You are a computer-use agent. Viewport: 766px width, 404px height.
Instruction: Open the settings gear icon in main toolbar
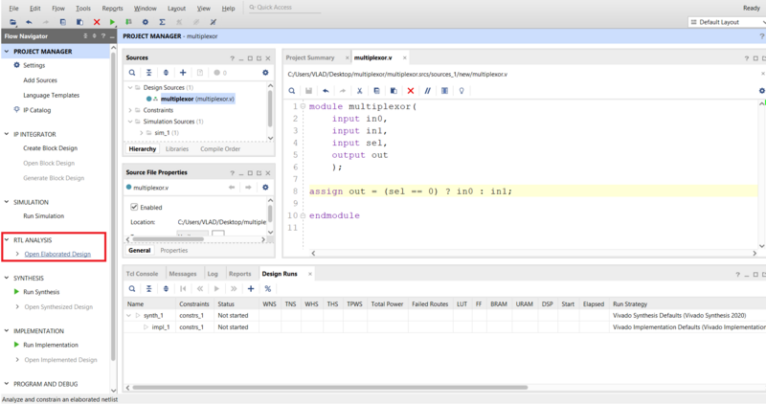(146, 22)
